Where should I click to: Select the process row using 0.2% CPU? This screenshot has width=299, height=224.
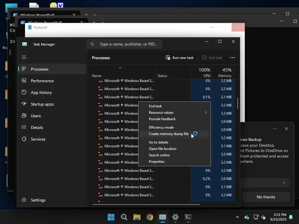point(161,179)
